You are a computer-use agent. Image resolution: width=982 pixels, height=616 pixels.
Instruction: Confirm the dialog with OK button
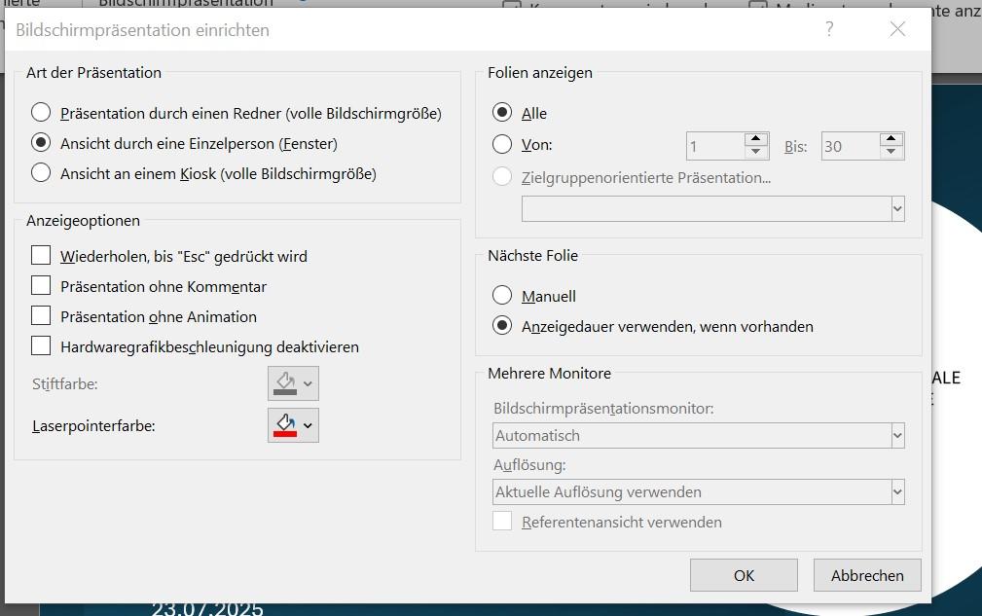744,575
